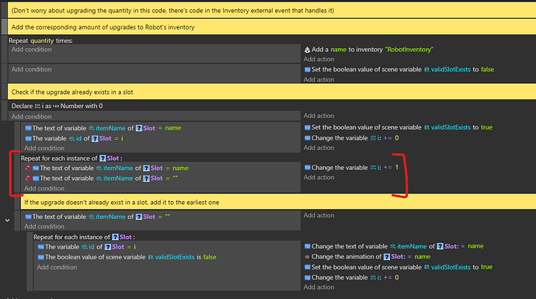The image size is (536, 299).
Task: Click the action 'Change the variable i: += 1'
Action: pos(351,168)
